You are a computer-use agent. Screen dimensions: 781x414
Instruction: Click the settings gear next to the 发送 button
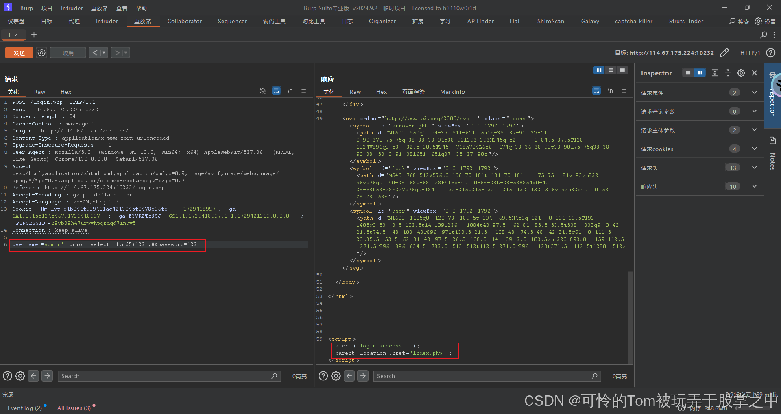coord(41,52)
